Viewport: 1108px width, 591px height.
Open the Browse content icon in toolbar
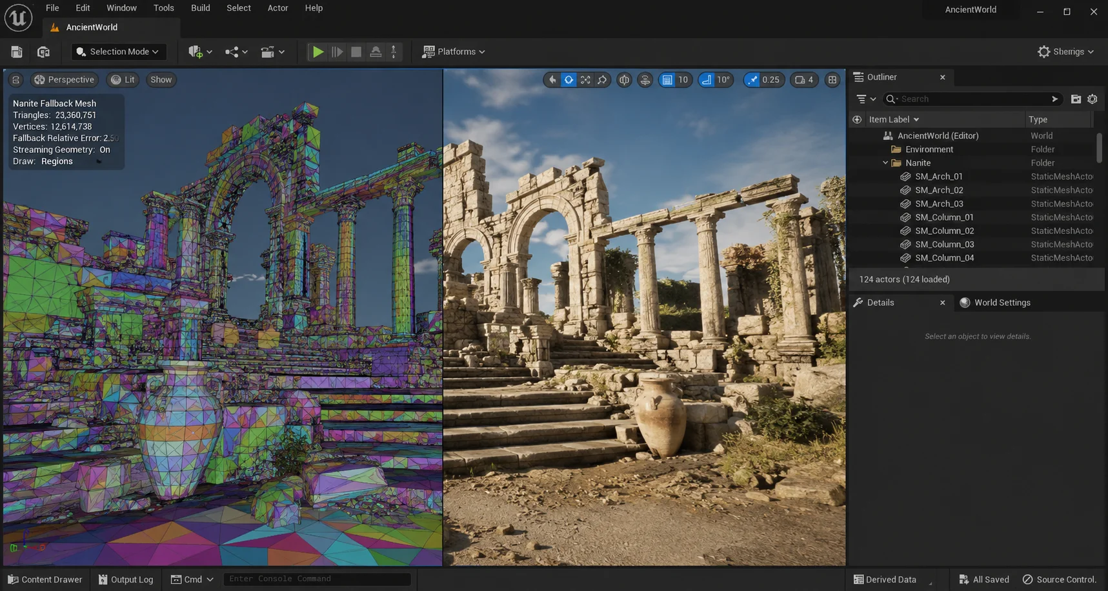[x=43, y=52]
